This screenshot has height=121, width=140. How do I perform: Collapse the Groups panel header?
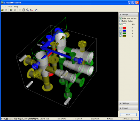click(129, 14)
